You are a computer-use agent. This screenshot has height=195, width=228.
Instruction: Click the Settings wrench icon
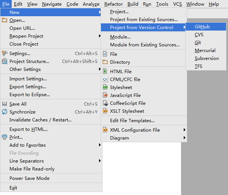point(5,54)
